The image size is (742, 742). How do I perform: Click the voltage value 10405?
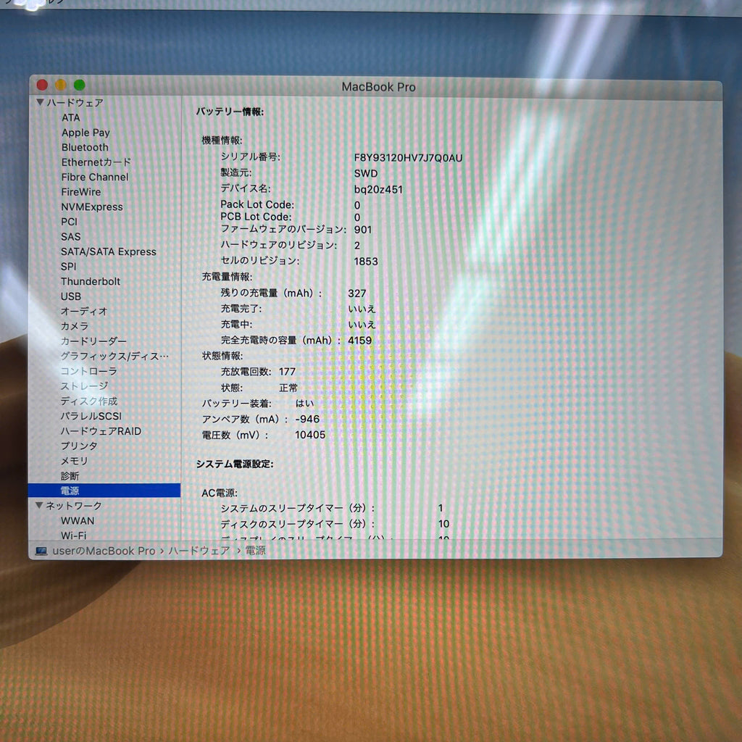(310, 435)
